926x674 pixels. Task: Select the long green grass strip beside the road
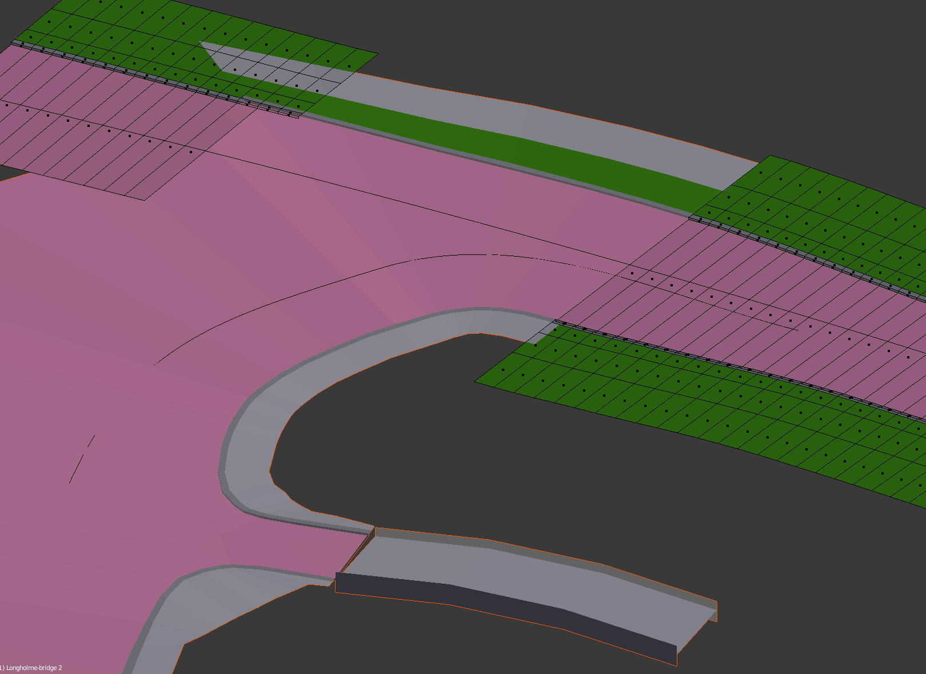[x=486, y=143]
